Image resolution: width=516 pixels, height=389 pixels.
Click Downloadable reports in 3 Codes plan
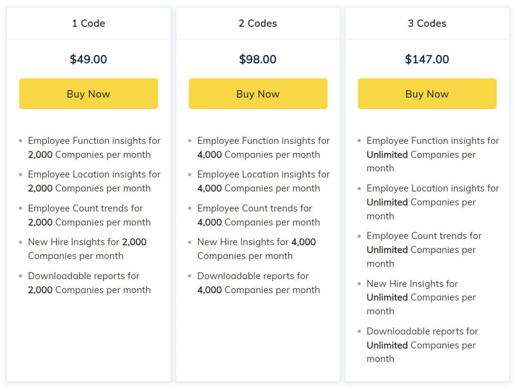421,331
